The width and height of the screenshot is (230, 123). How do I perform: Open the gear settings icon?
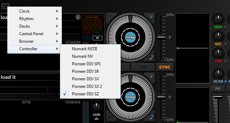coord(5,6)
